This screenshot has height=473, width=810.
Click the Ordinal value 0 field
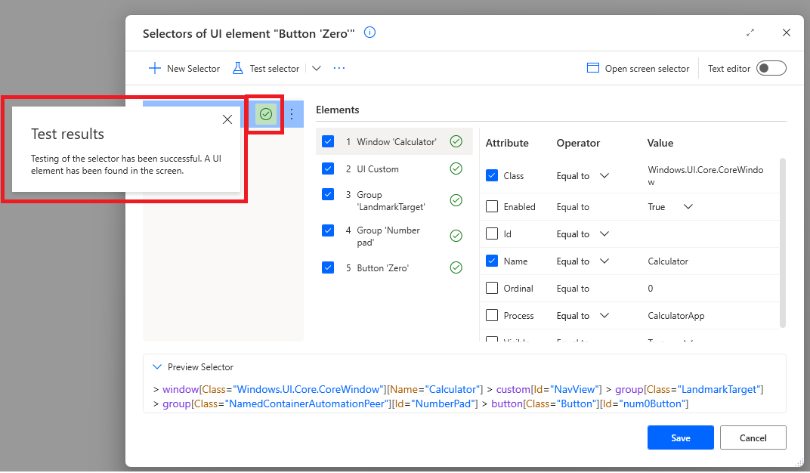(651, 289)
